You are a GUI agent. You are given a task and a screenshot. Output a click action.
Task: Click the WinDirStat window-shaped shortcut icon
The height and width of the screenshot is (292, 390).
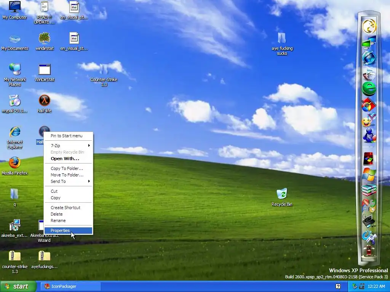click(x=45, y=70)
